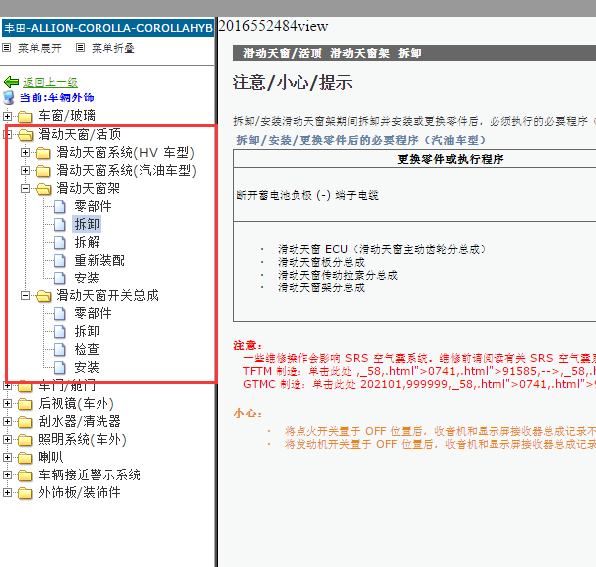Click the page icon for 重新装配
Image resolution: width=596 pixels, height=567 pixels.
click(60, 260)
